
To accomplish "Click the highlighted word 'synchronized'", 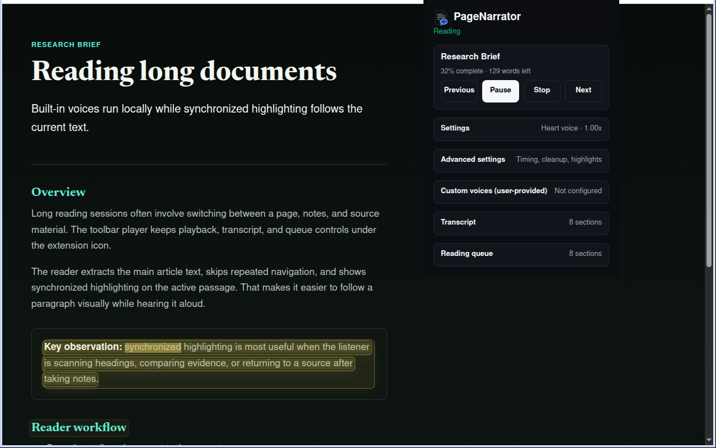I will (x=153, y=347).
